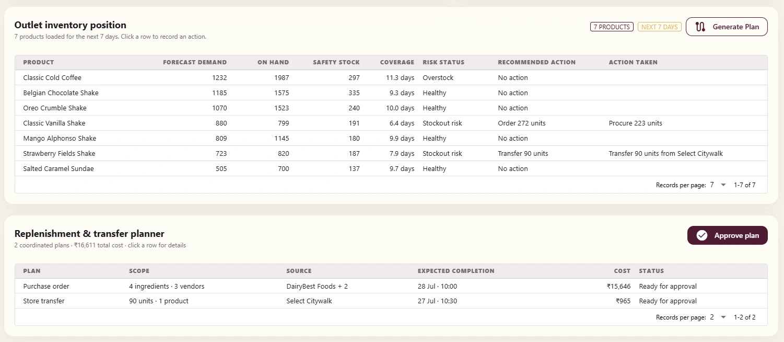784x342 pixels.
Task: Sort by ON HAND column header
Action: pos(273,62)
